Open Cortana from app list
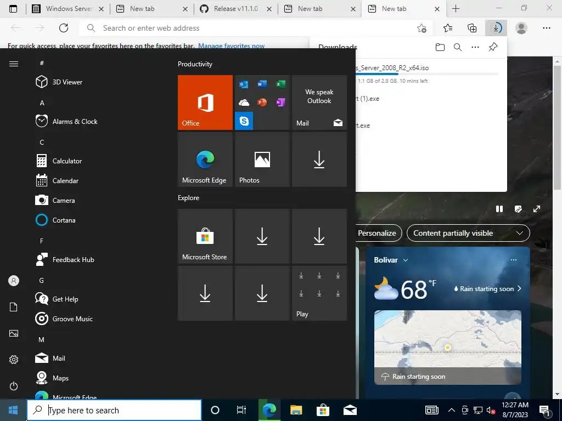The height and width of the screenshot is (421, 562). pyautogui.click(x=55, y=220)
